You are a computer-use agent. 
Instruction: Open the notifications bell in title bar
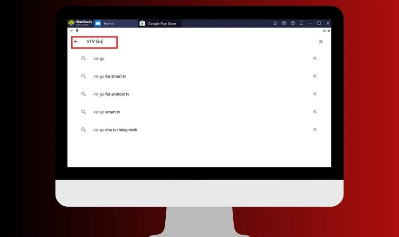(x=275, y=23)
